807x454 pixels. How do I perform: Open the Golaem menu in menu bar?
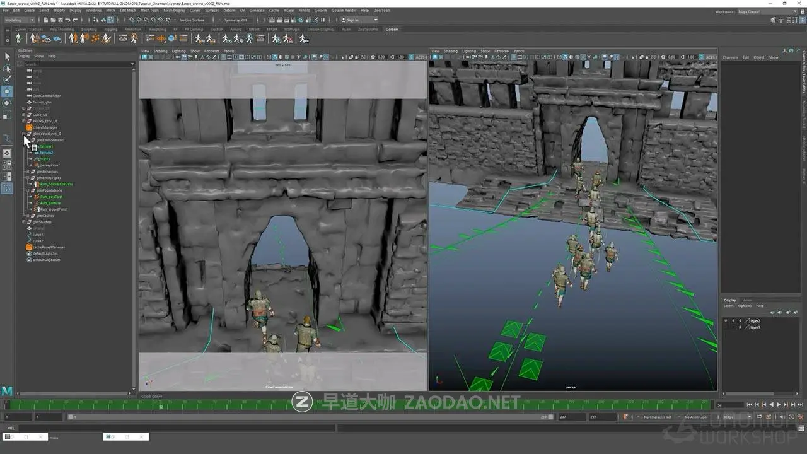coord(321,11)
